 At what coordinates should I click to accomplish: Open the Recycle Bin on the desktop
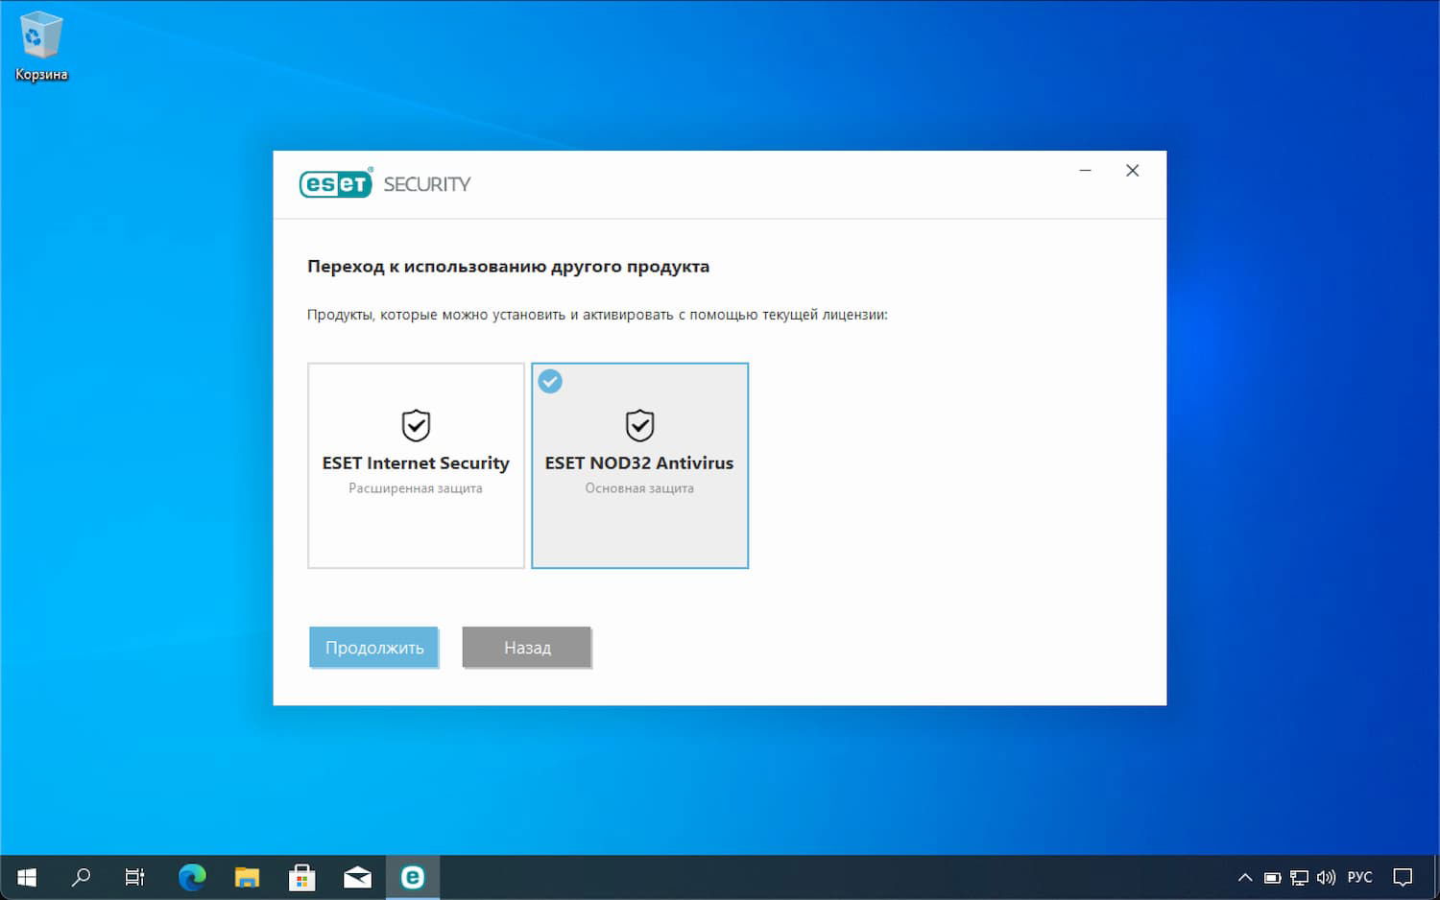click(x=40, y=38)
